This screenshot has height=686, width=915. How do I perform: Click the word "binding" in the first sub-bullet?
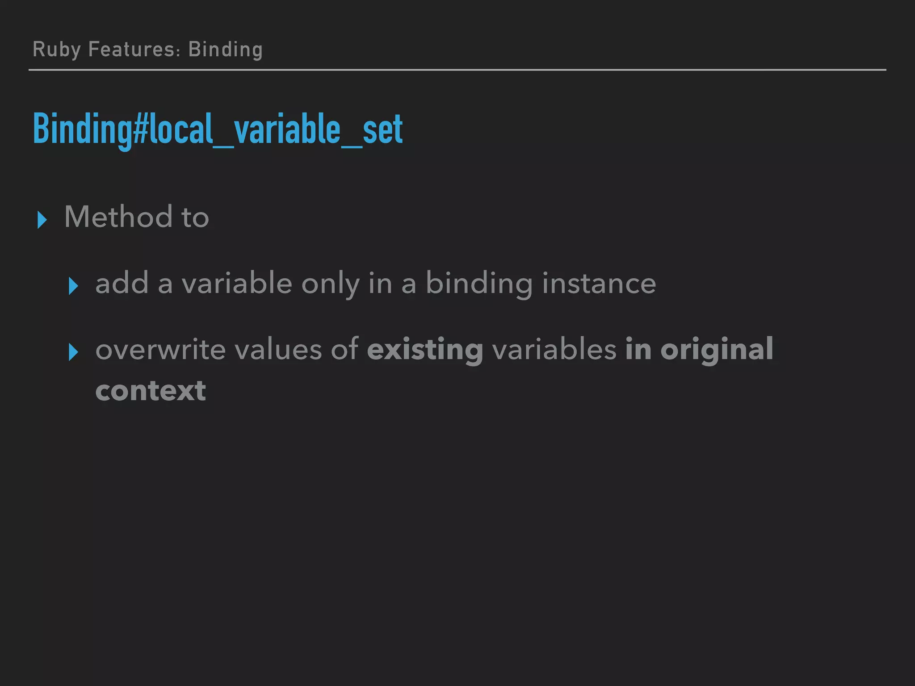479,283
